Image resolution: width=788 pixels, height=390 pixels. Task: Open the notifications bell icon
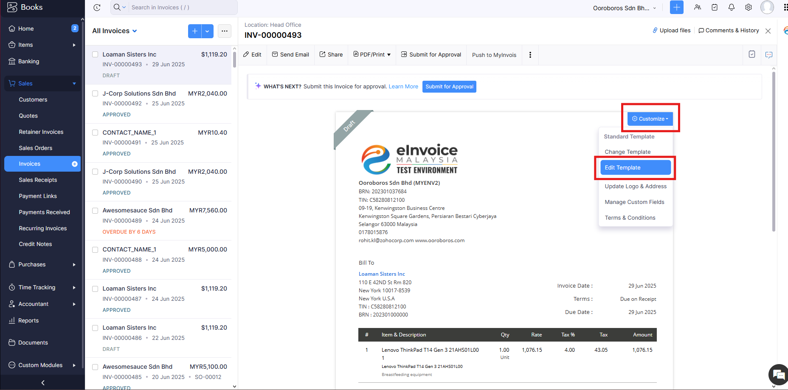pos(732,7)
